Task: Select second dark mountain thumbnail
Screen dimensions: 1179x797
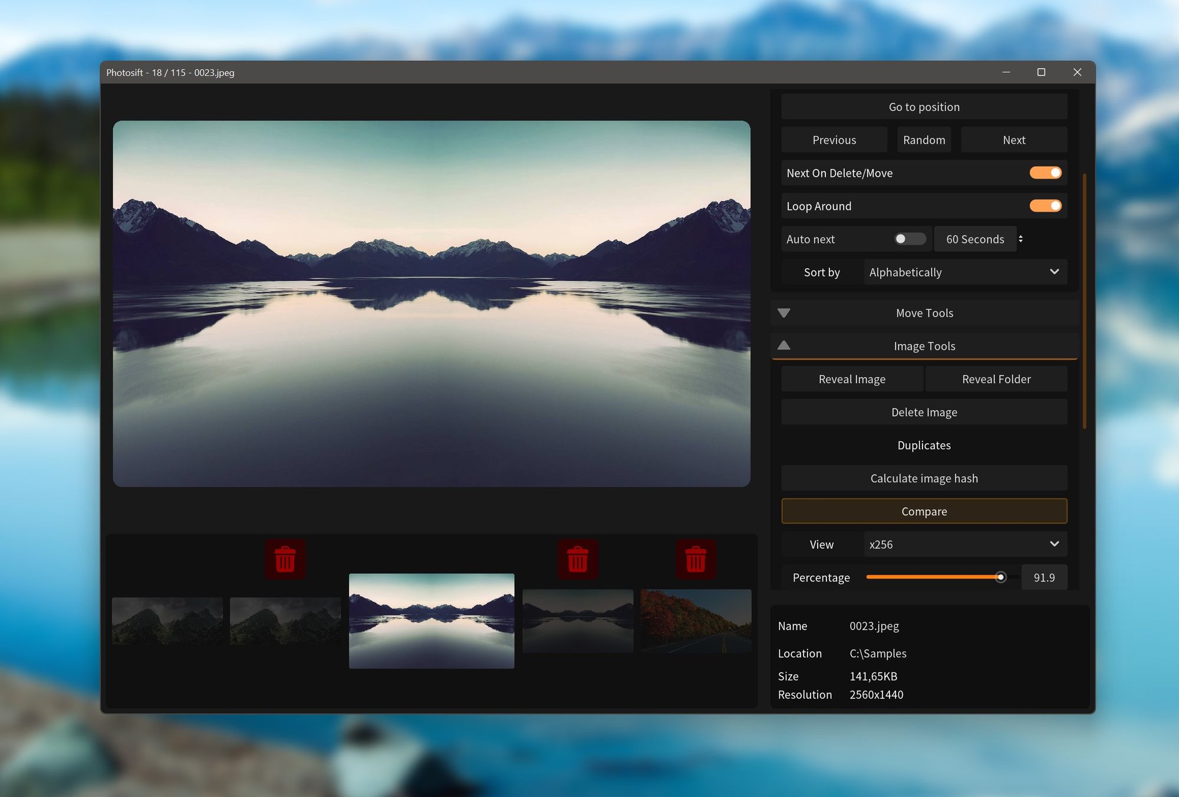Action: pos(285,621)
